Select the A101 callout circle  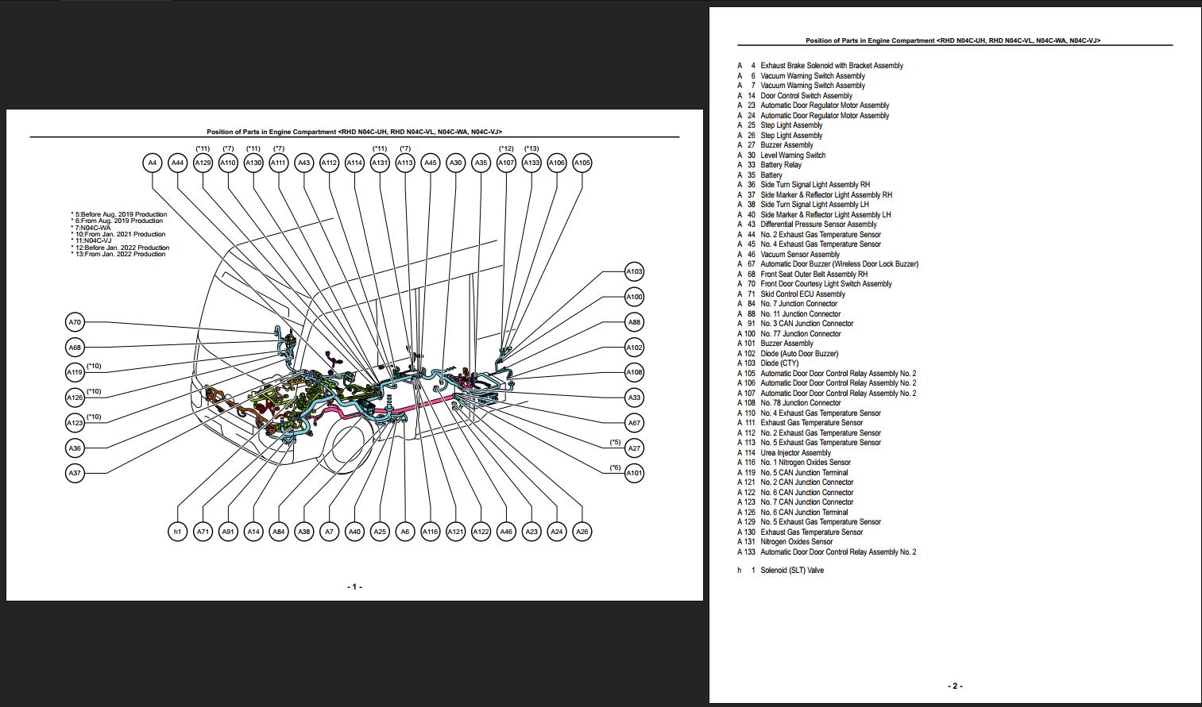tap(632, 471)
